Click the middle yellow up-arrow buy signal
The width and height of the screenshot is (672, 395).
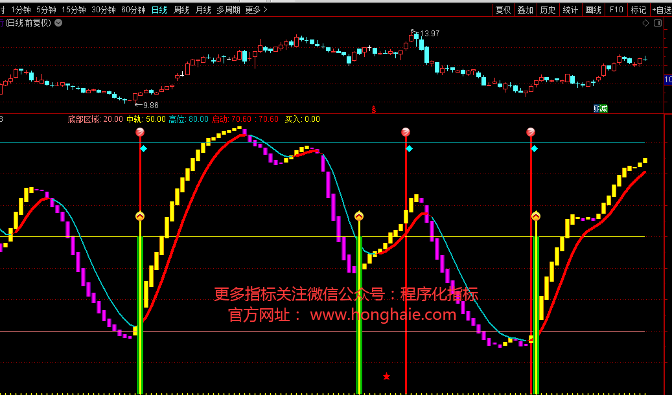[359, 216]
